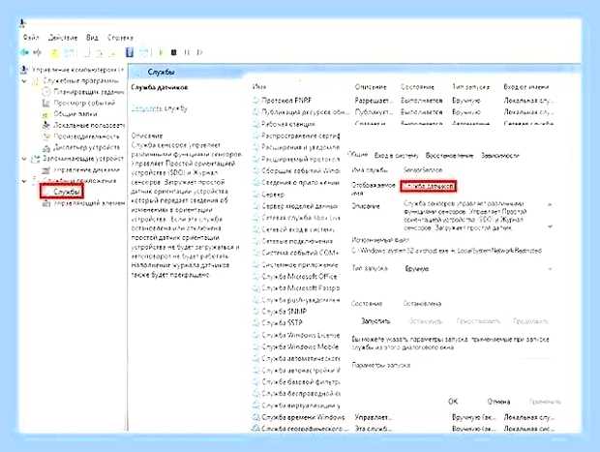600x452 pixels.
Task: Click the Управляющий элемент WMI icon
Action: (45, 203)
